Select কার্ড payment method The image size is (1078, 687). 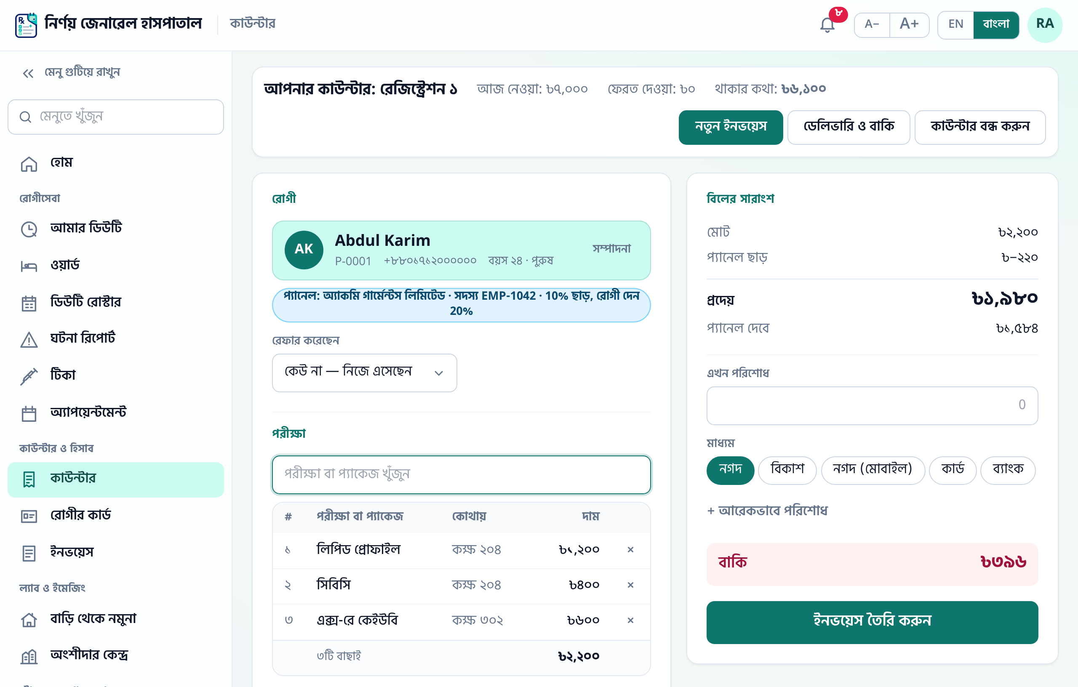point(952,470)
